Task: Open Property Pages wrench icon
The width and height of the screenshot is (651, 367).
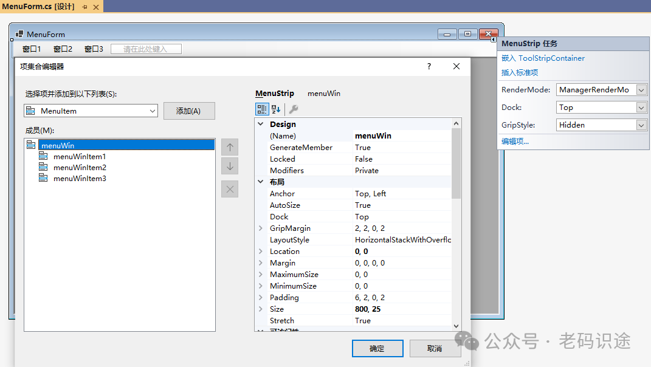Action: pos(294,109)
